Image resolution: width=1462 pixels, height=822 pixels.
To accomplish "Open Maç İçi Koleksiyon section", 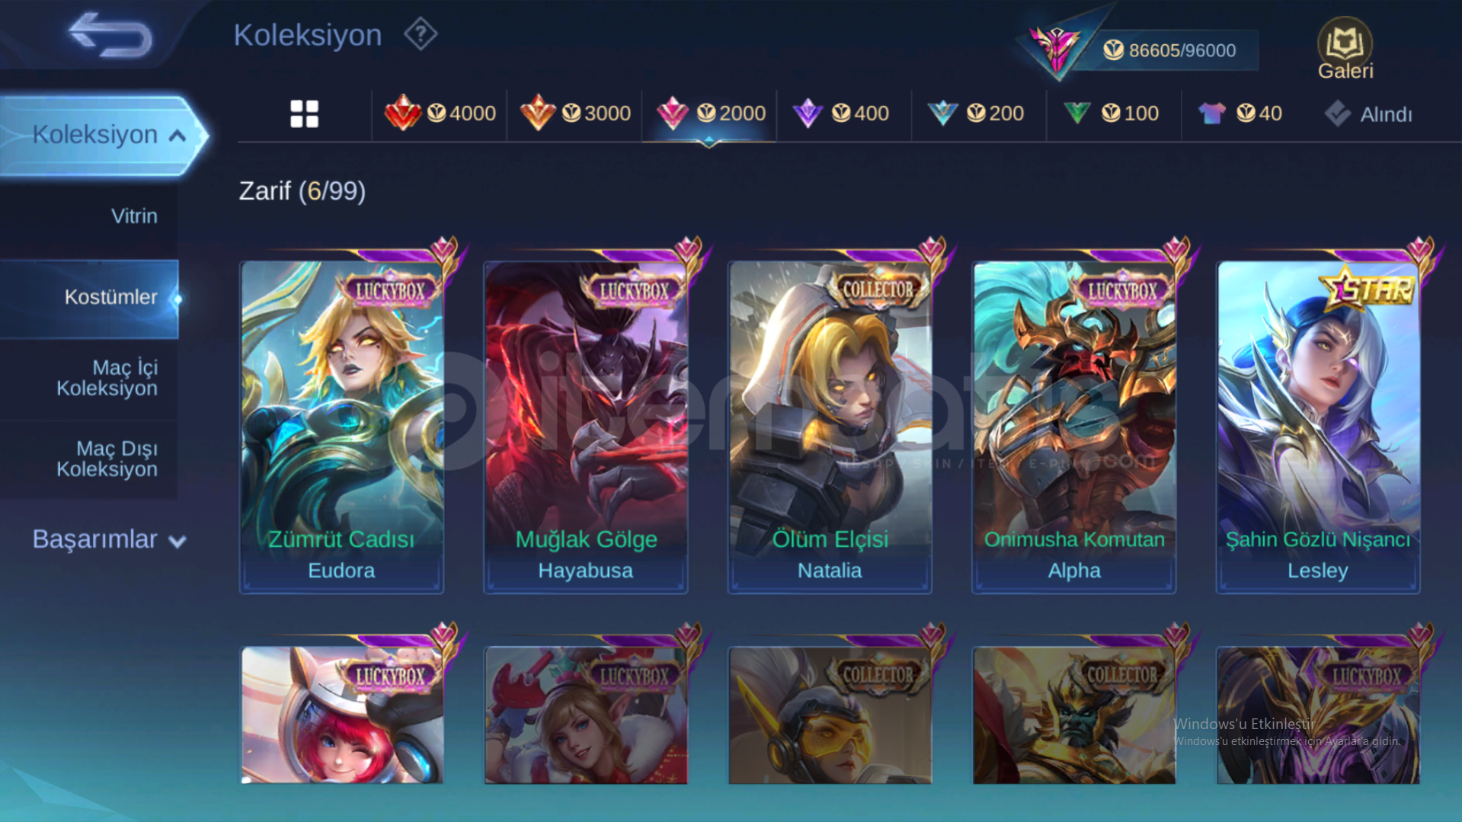I will coord(107,378).
